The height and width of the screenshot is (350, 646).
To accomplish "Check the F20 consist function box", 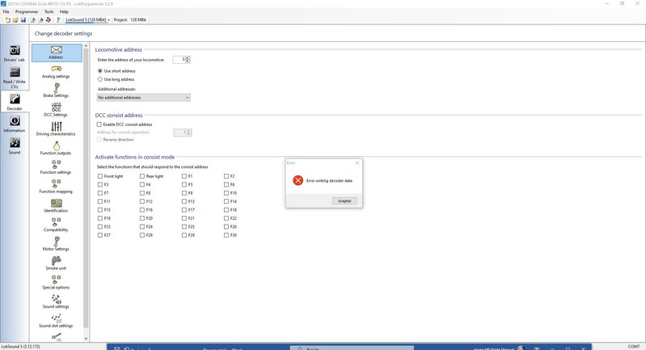I will tap(142, 218).
